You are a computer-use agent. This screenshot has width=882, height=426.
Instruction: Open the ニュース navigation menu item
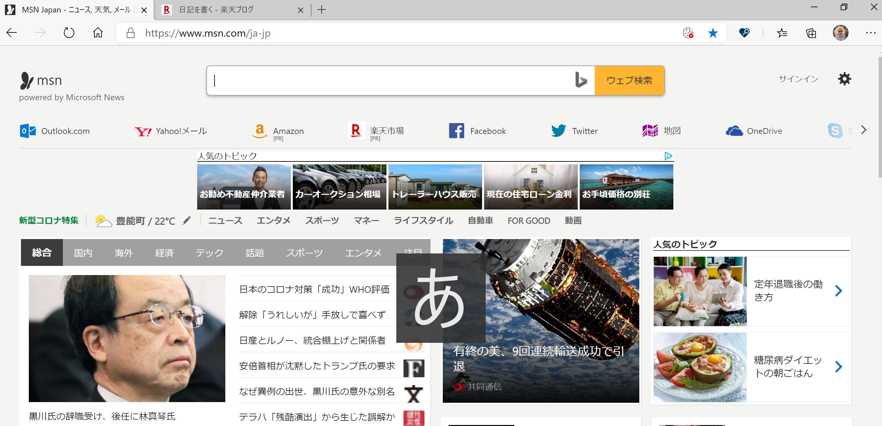pyautogui.click(x=225, y=221)
